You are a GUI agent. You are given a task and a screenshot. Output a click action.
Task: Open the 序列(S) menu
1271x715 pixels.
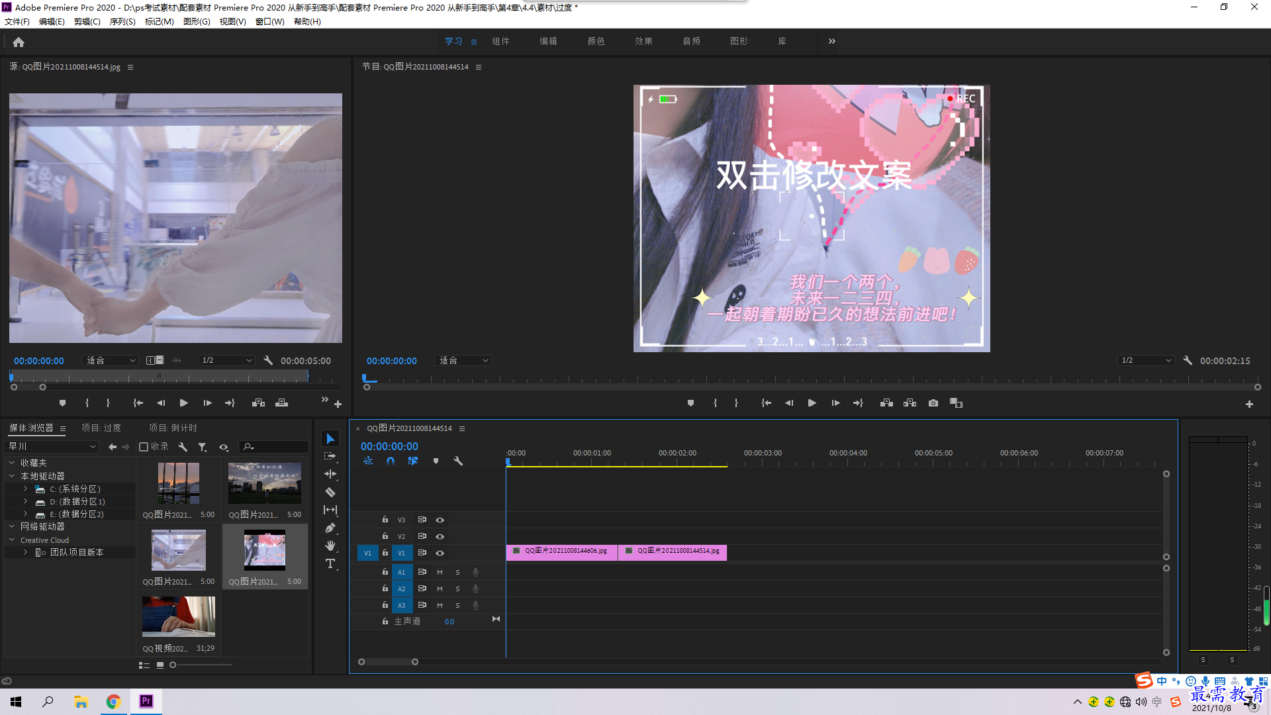(122, 22)
